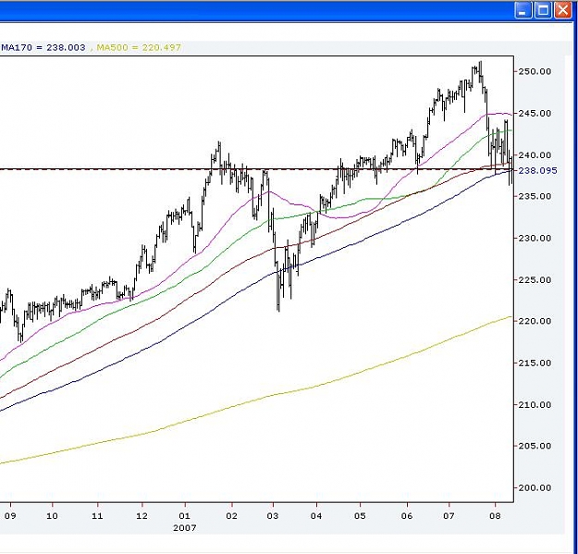Click the 220.00 price axis label
578x554 pixels.
point(535,321)
